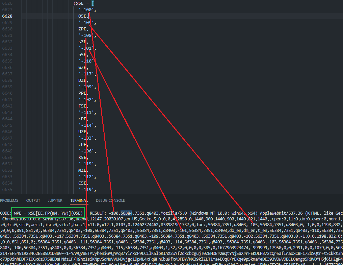Viewport: 343px width, 265px height.
Task: Click the '-119' string literal
Action: point(86,189)
